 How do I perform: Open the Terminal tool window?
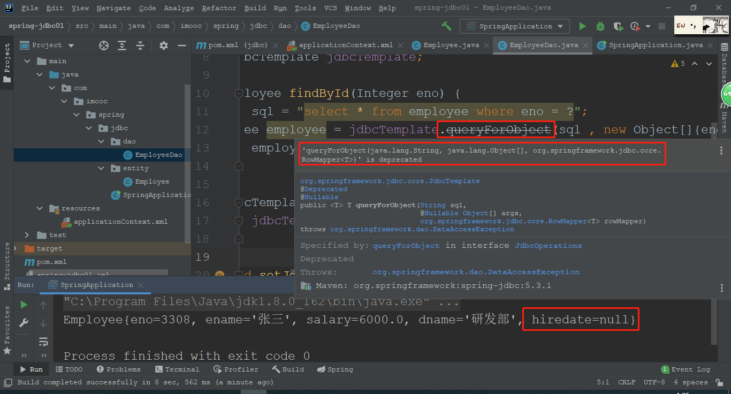point(177,369)
